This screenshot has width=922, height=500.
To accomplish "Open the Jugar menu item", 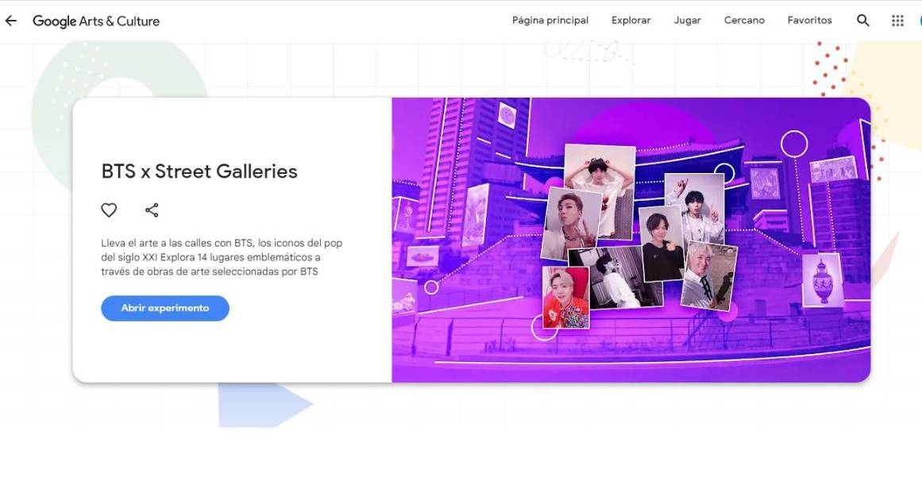I will click(687, 20).
